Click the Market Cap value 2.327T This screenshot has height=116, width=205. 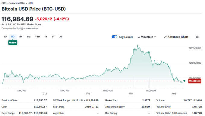point(146,100)
